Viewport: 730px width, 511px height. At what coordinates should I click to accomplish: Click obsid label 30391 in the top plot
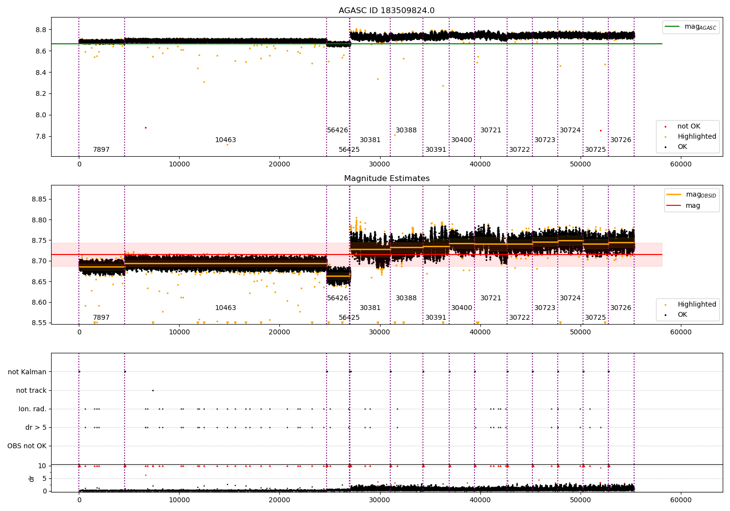pos(436,150)
